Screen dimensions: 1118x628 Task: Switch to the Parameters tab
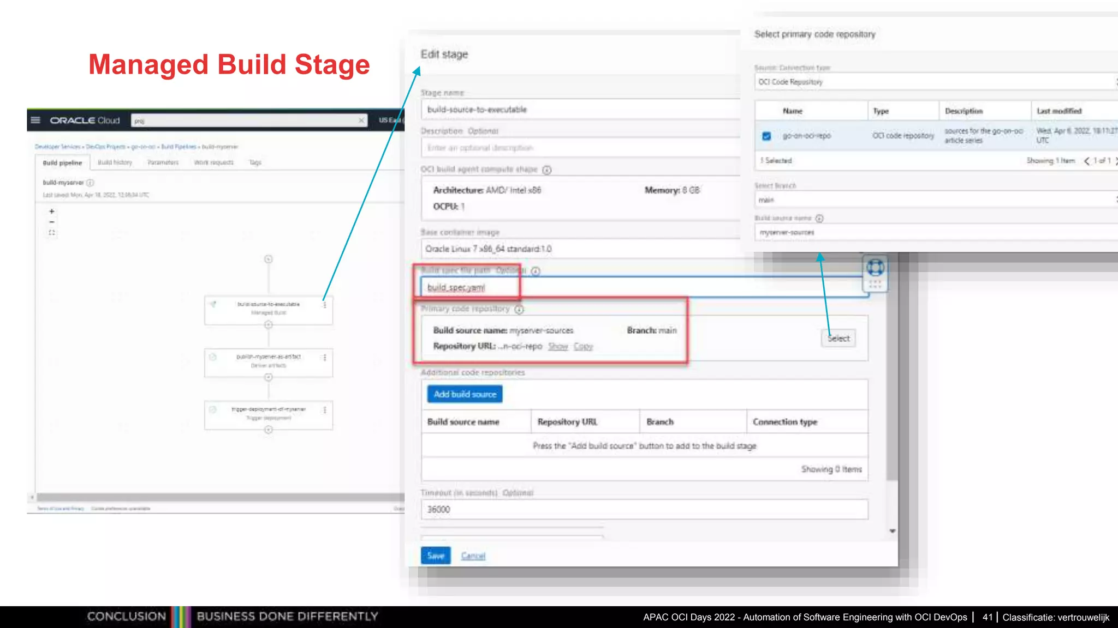[163, 162]
